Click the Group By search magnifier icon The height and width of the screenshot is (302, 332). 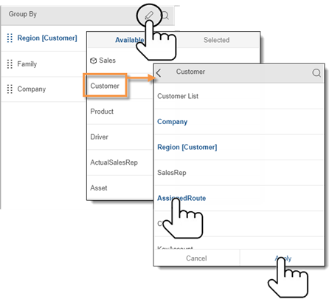click(165, 16)
